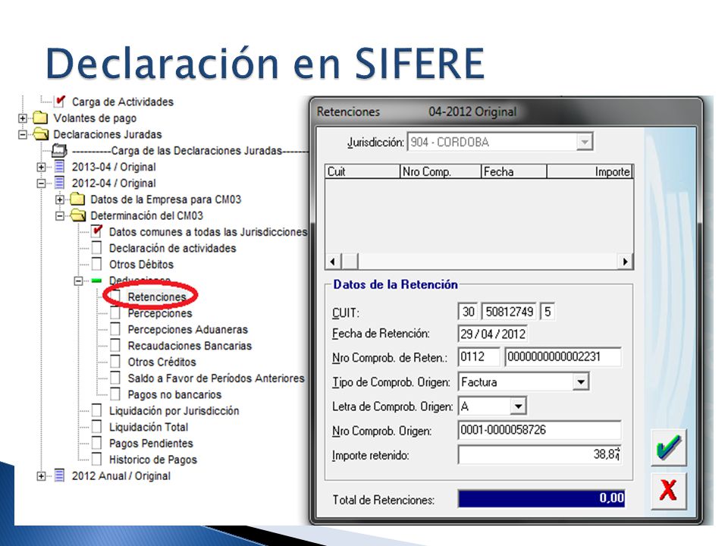Toggle the Carga de Actividades checkbox
Viewport: 728px width, 546px height.
pyautogui.click(x=59, y=101)
